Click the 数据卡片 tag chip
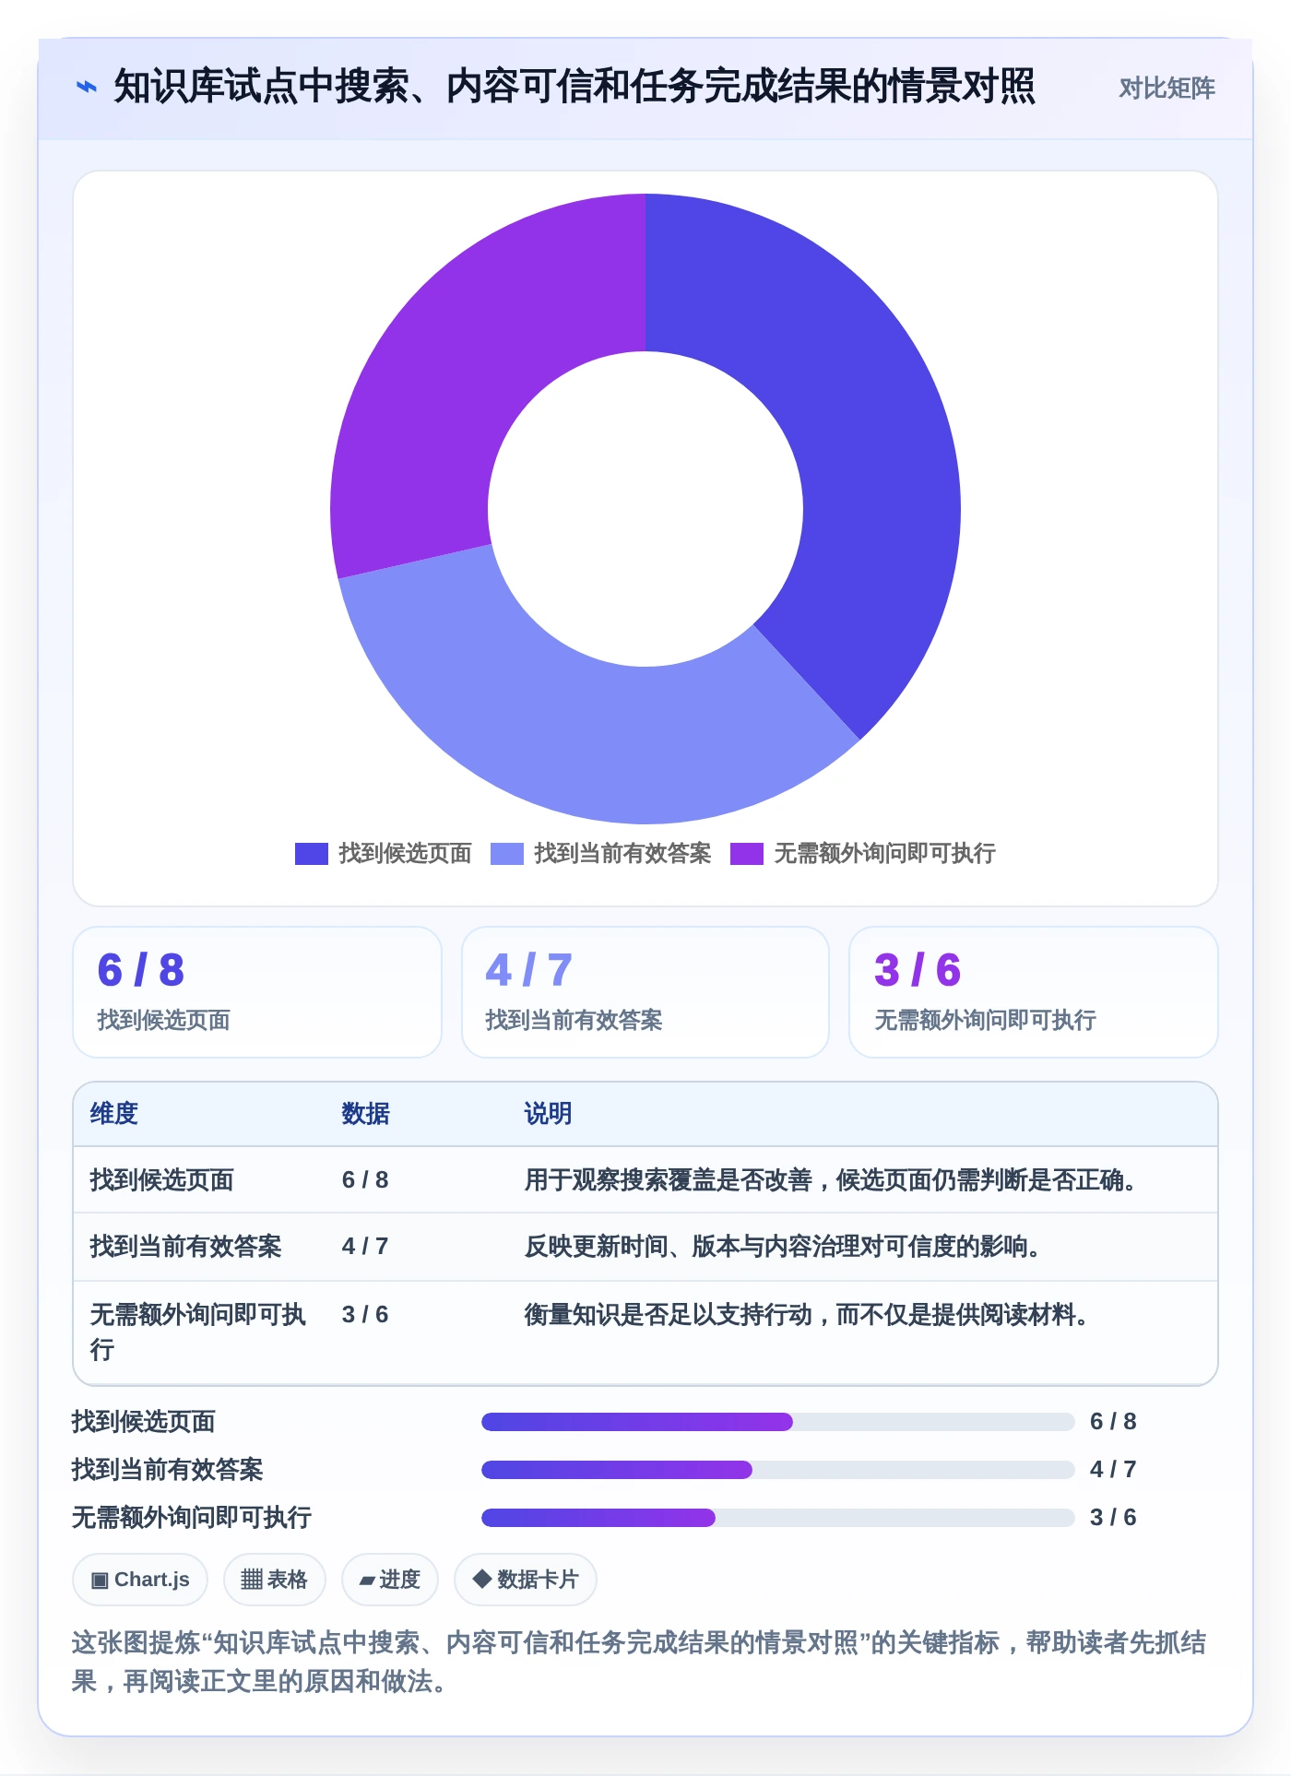 (526, 1580)
